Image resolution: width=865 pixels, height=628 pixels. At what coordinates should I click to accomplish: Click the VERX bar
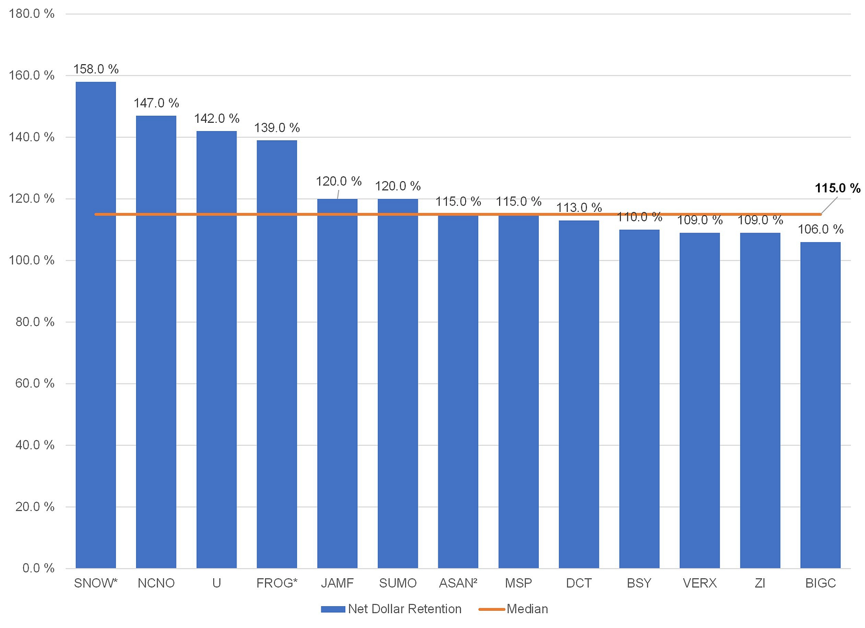[700, 401]
